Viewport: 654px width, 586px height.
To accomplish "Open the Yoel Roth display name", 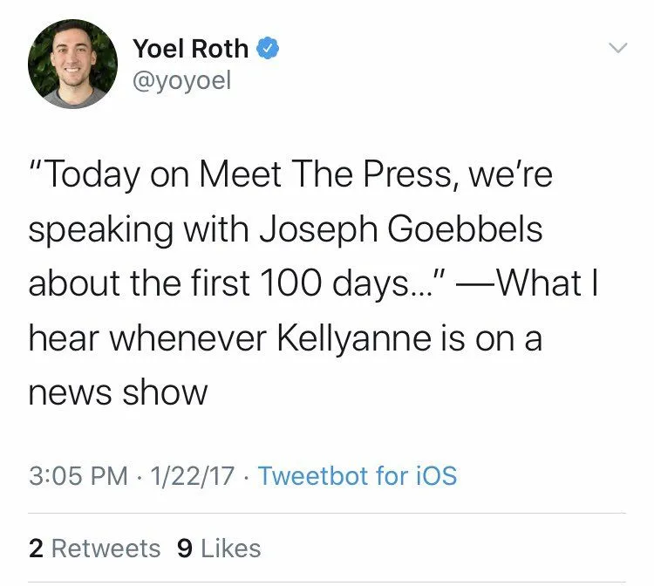I will click(x=190, y=49).
